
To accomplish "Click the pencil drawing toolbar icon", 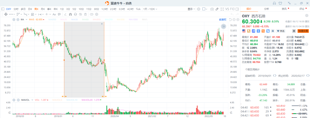I will click(217, 9).
